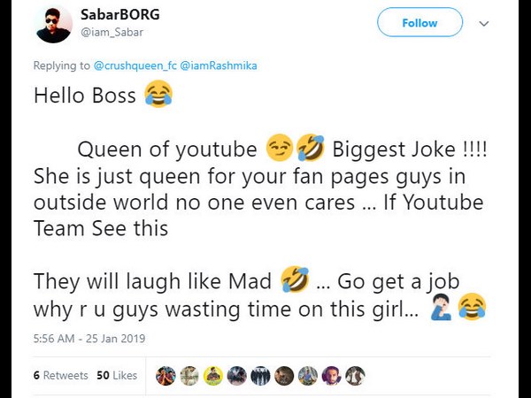Follow the SabarBORG account

tap(419, 23)
